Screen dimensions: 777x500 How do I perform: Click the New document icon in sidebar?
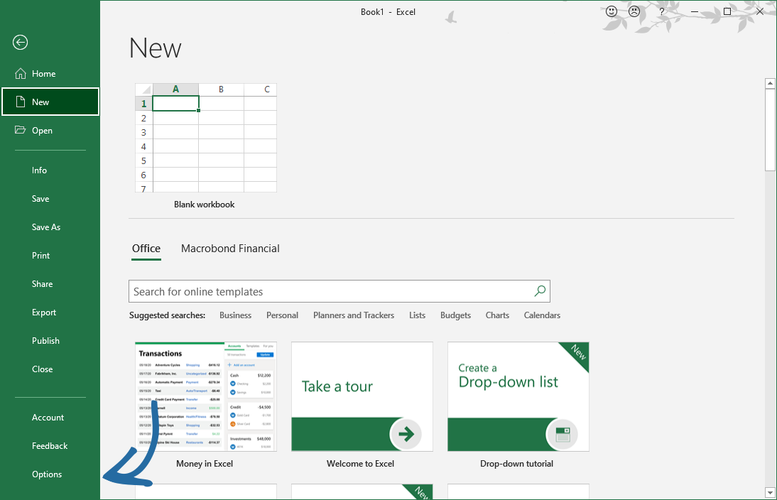click(x=21, y=102)
